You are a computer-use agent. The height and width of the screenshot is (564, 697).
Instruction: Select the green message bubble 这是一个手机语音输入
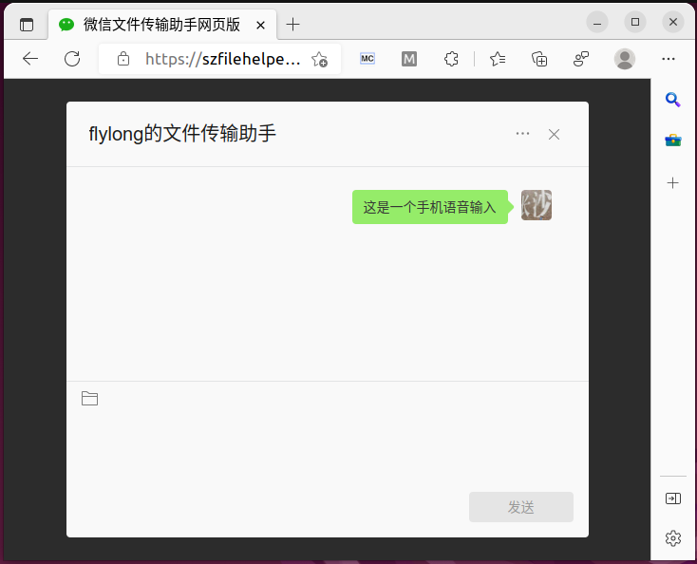429,207
